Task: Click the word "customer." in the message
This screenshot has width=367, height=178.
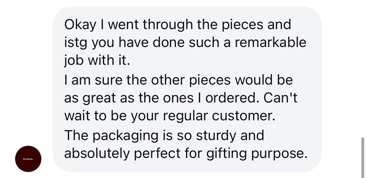Action: (243, 116)
